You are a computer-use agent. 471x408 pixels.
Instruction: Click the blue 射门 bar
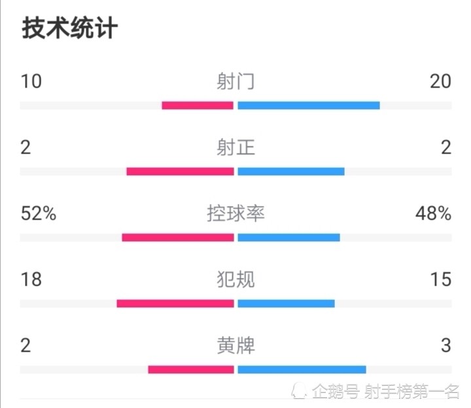coord(309,105)
